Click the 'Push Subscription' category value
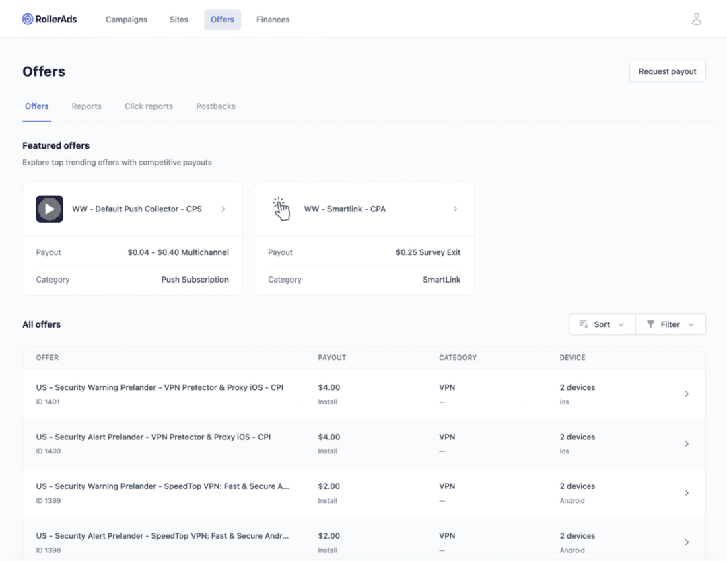This screenshot has height=561, width=727. point(195,279)
